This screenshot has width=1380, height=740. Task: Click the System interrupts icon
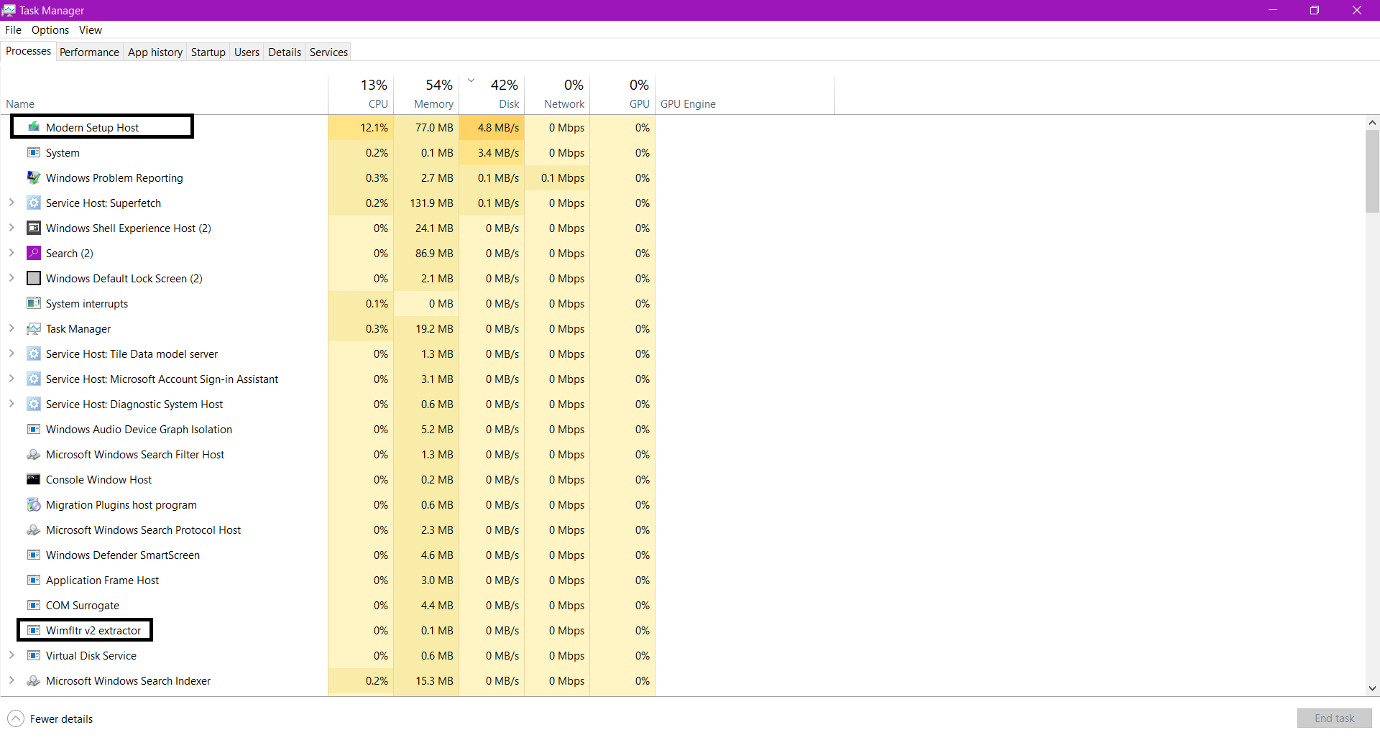34,303
